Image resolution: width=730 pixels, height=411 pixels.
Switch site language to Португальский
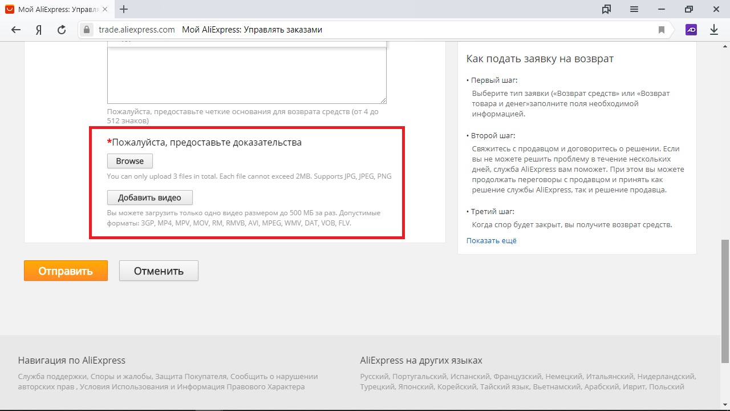pyautogui.click(x=420, y=377)
